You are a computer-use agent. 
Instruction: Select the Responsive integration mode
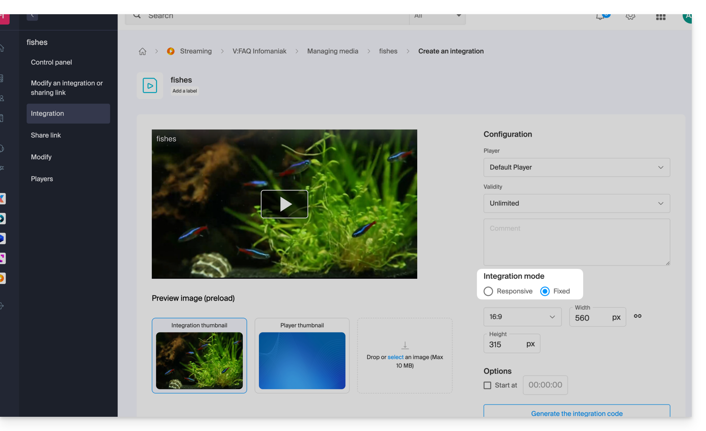[488, 291]
